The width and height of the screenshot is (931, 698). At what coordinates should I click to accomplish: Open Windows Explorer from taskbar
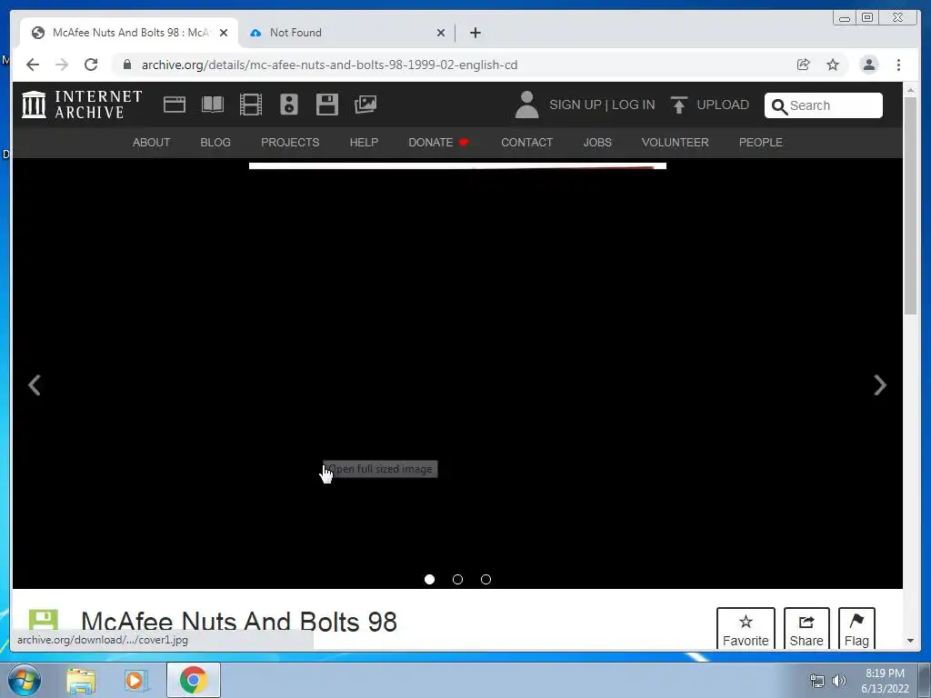[81, 680]
